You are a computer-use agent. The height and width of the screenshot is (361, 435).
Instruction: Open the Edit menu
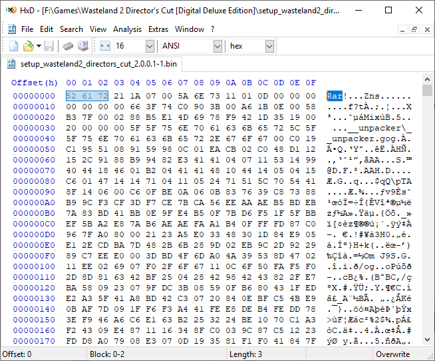(x=47, y=29)
